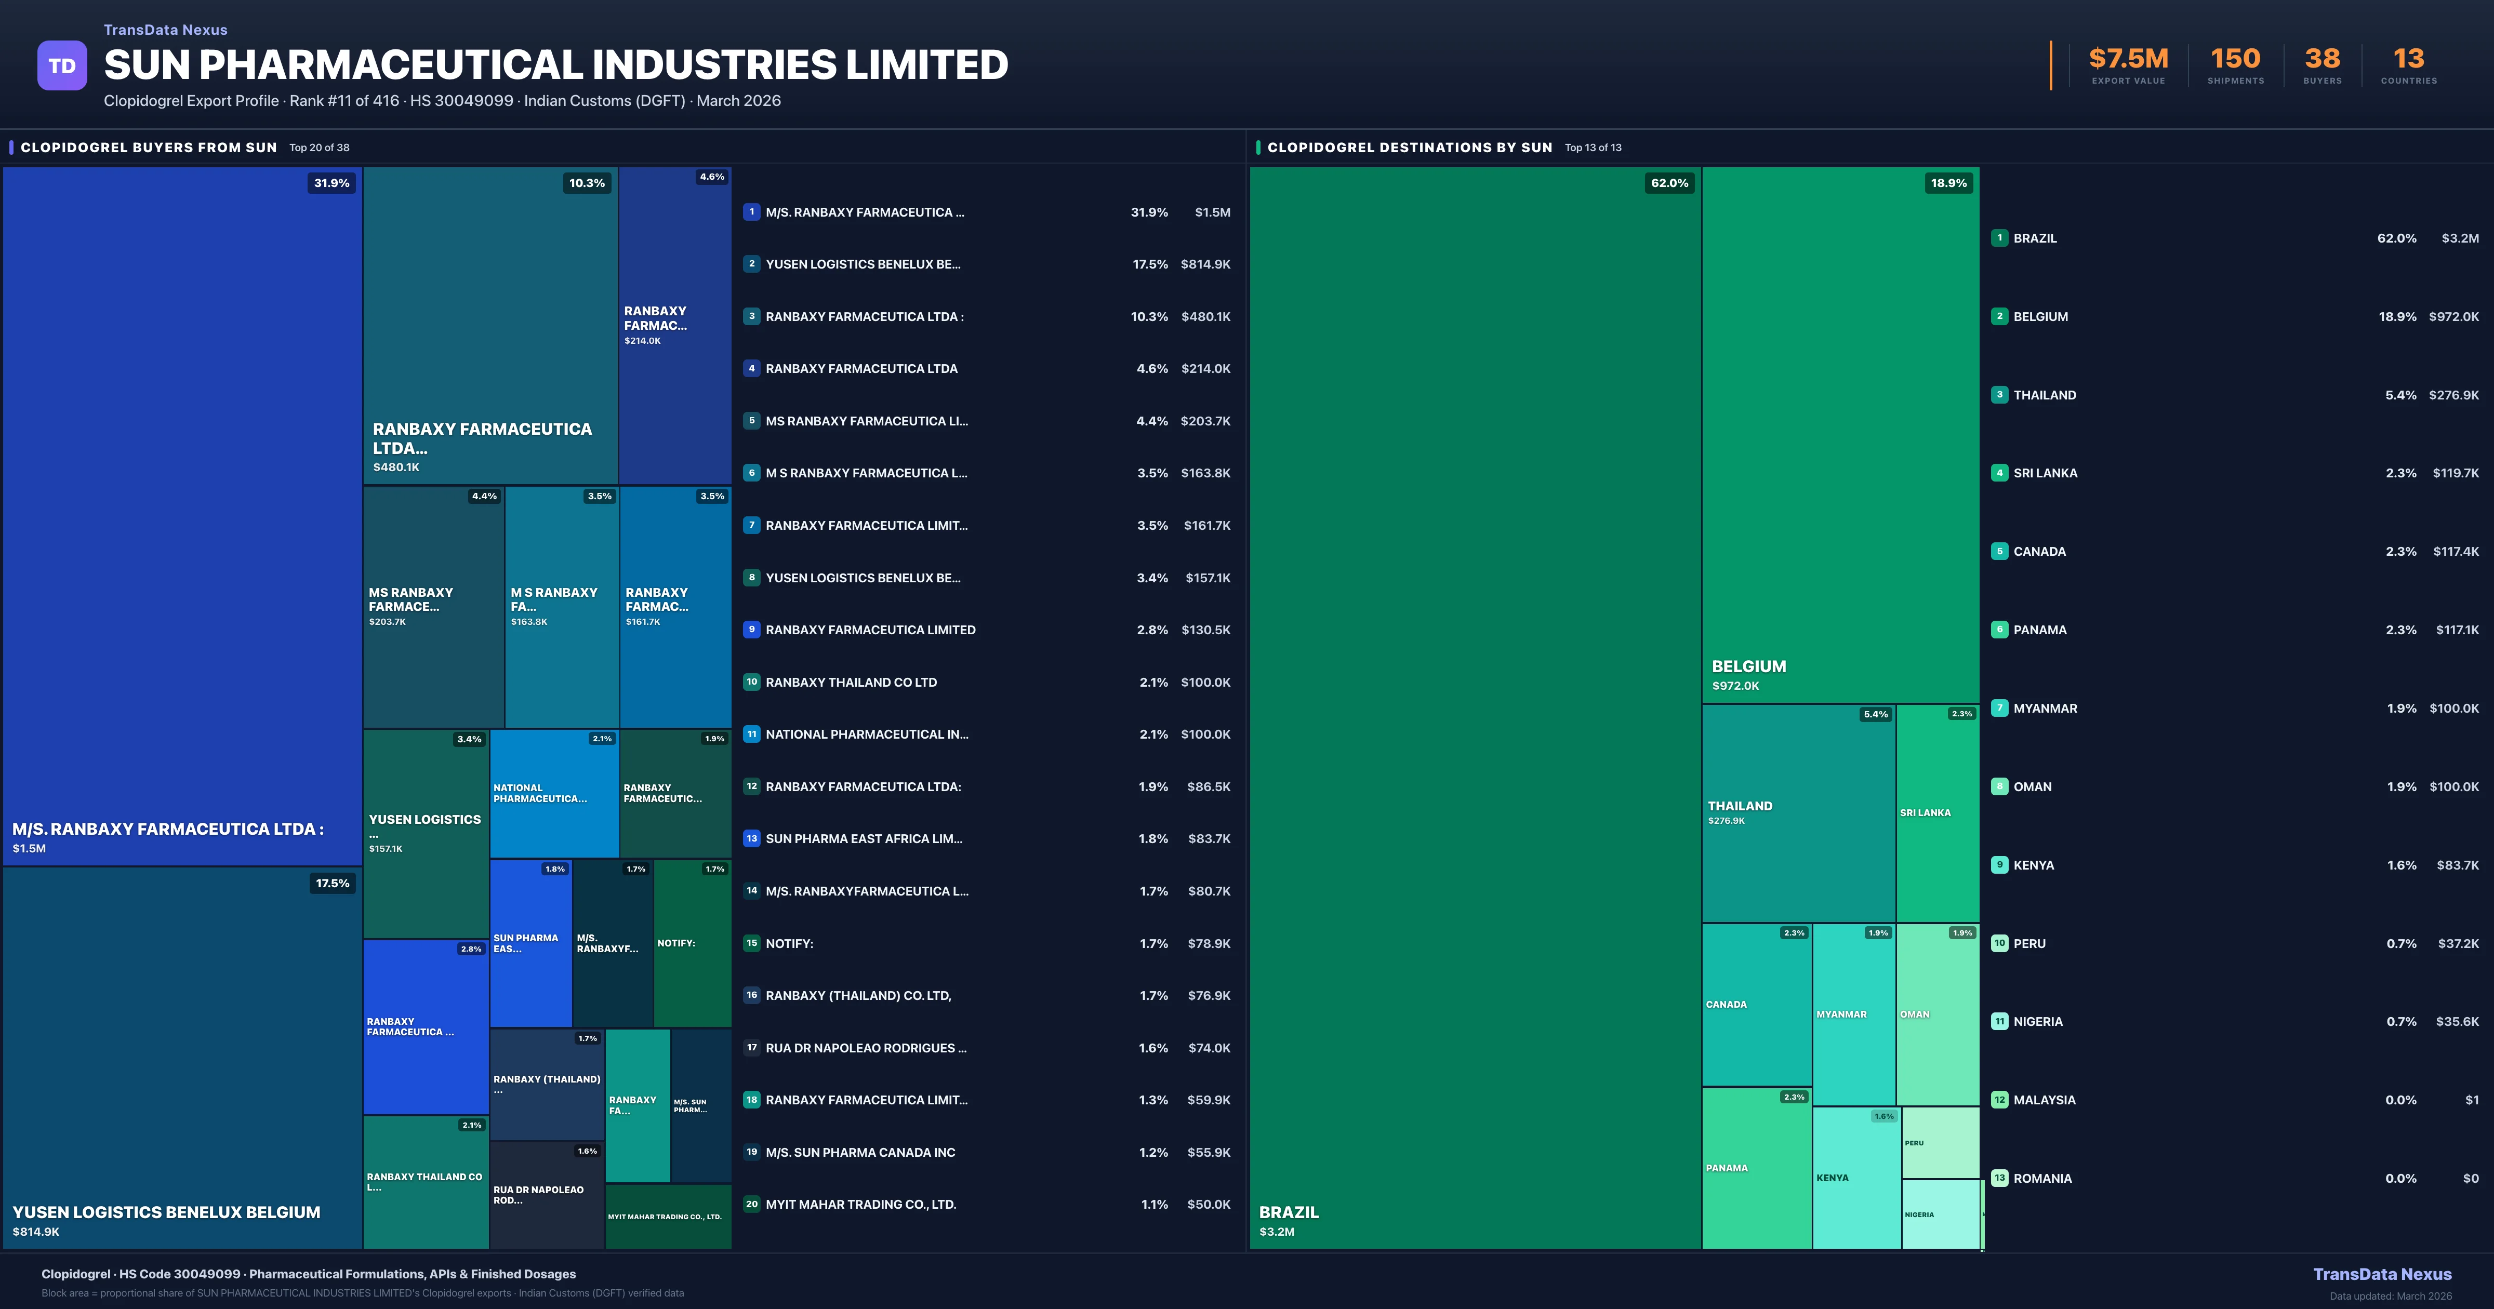
Task: Click the rank 7 badge beside Myanmar
Action: tap(1999, 708)
